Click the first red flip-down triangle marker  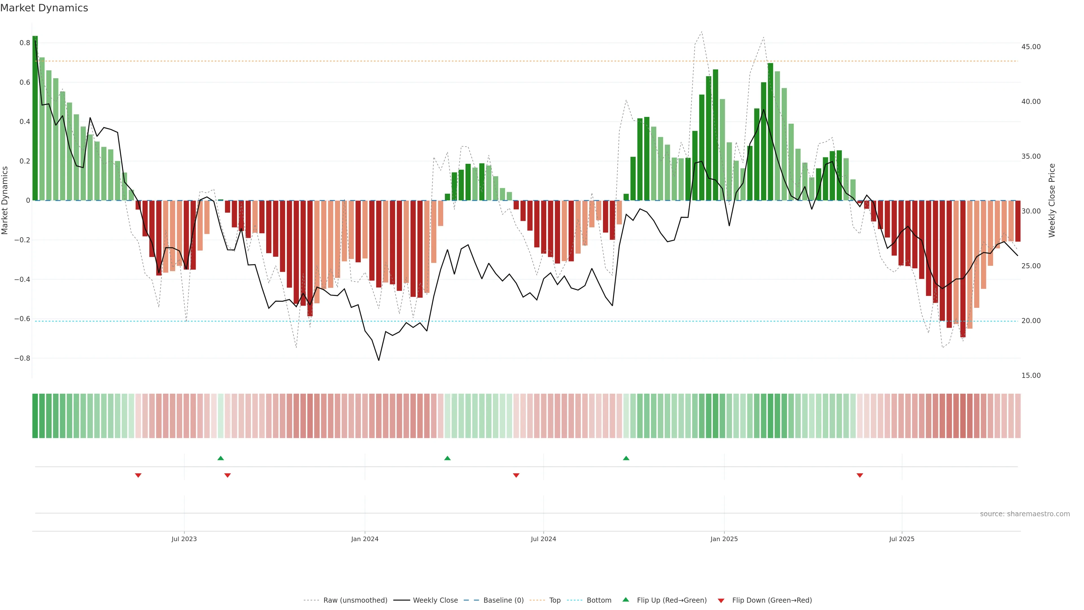tap(138, 475)
